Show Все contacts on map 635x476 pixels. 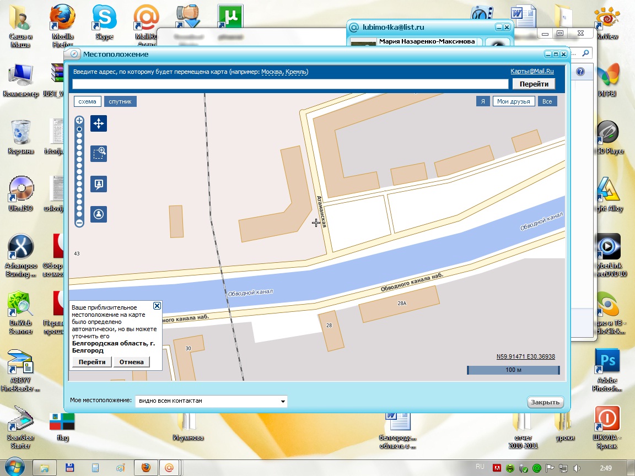click(547, 101)
